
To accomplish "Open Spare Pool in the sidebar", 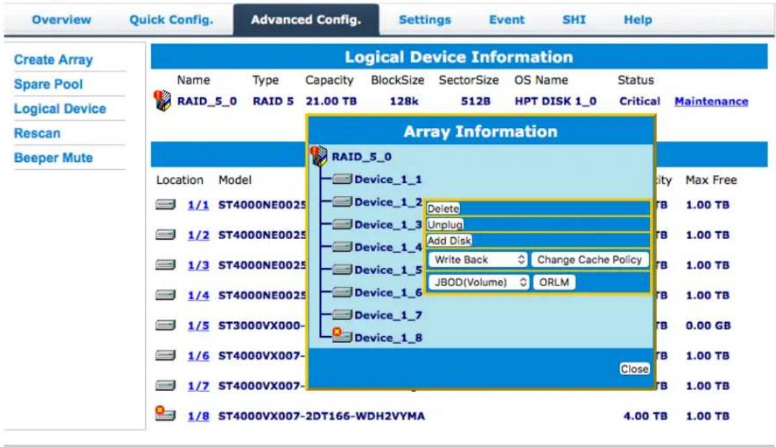I will (48, 84).
